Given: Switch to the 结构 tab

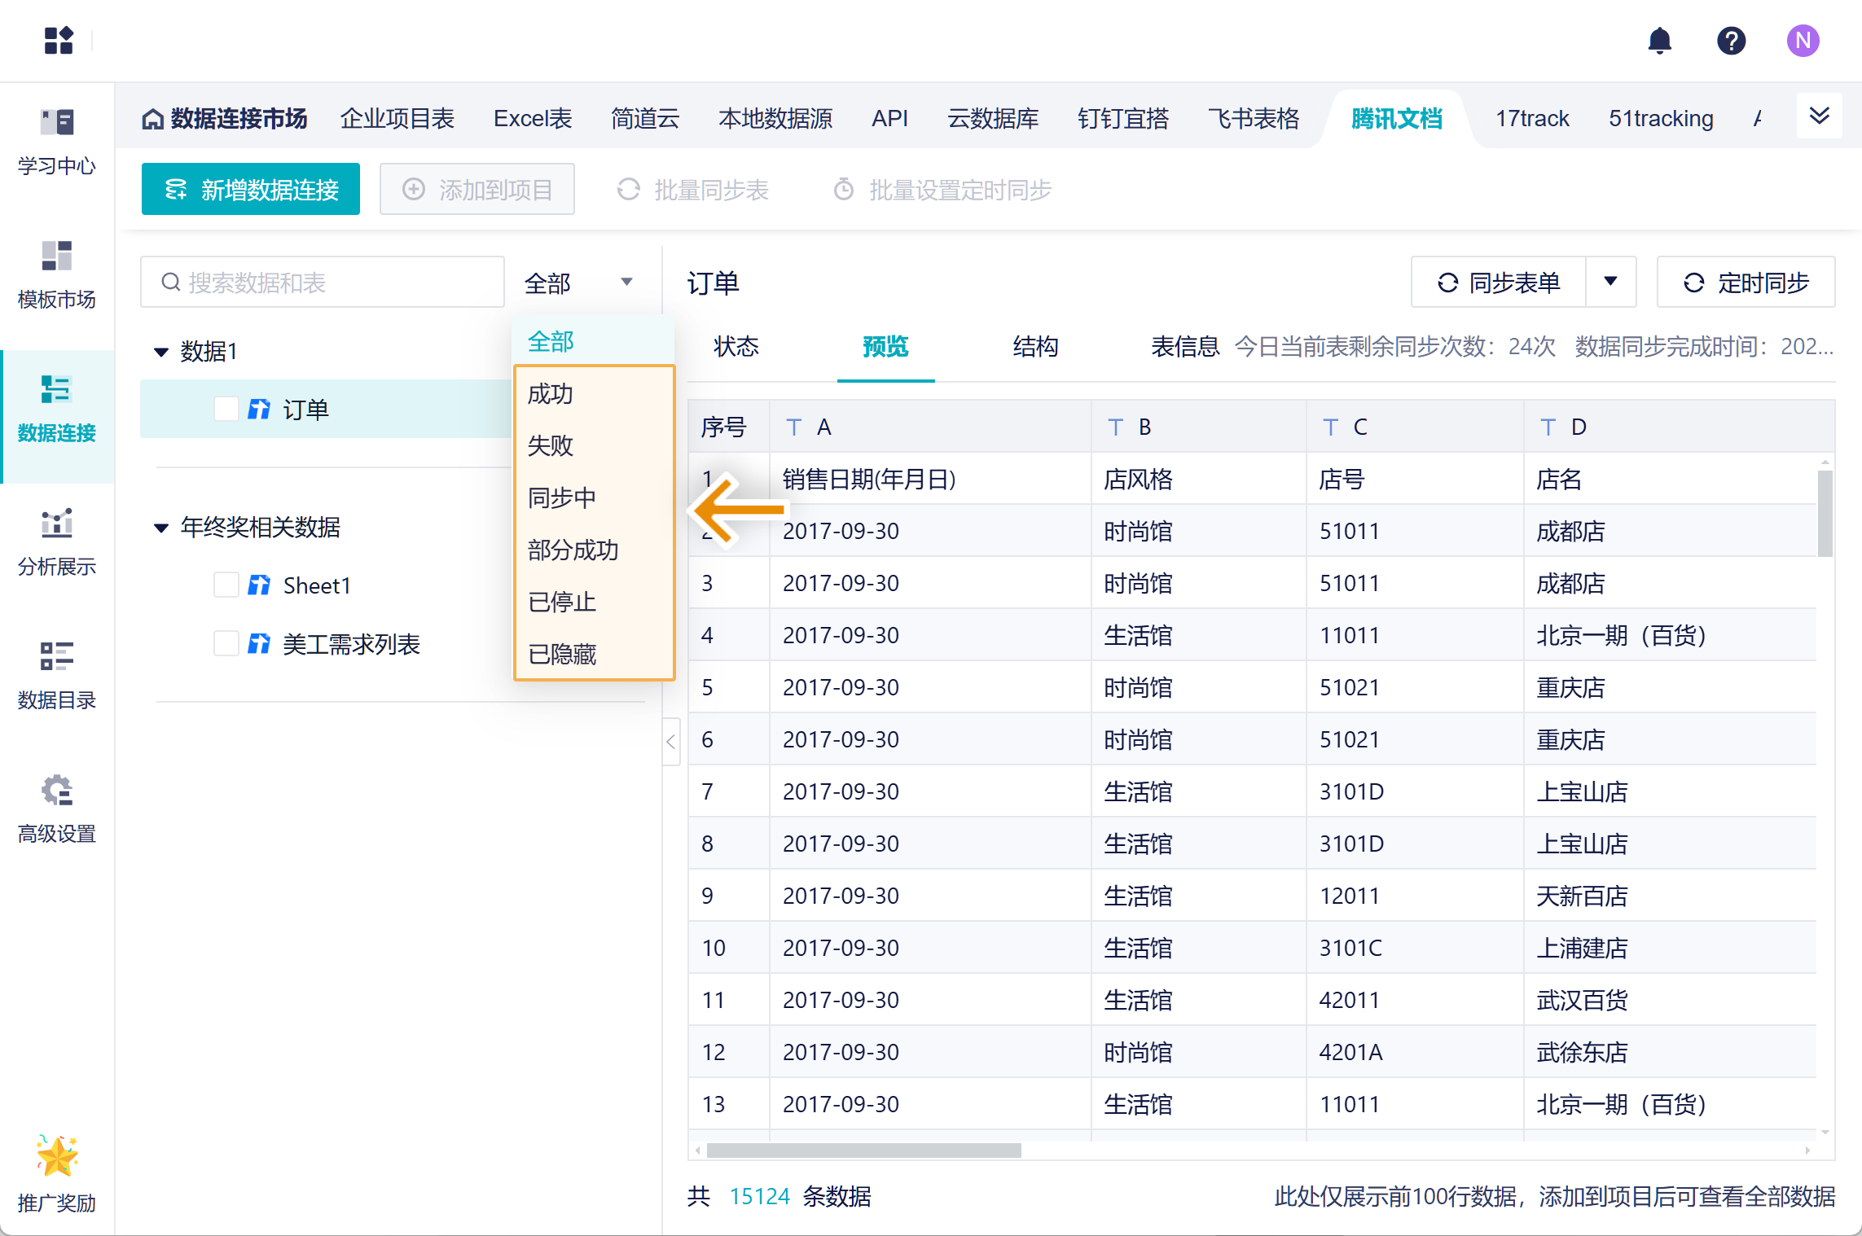Looking at the screenshot, I should (1035, 347).
